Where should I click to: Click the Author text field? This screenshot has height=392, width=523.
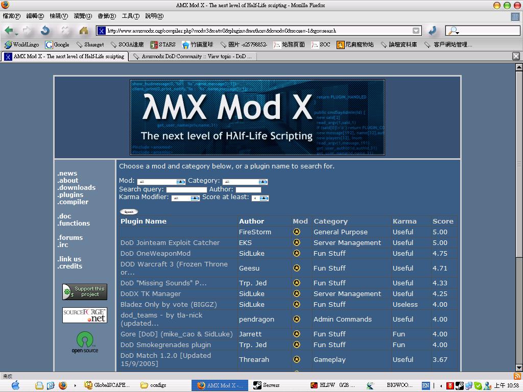pos(248,190)
